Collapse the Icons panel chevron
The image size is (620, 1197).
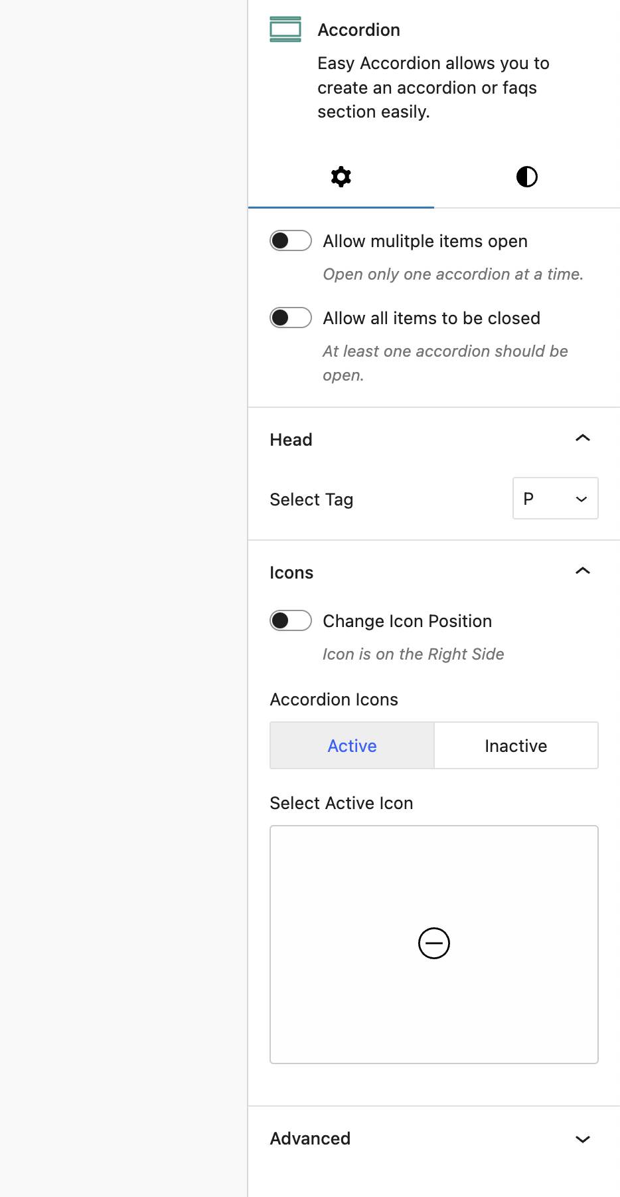[583, 571]
